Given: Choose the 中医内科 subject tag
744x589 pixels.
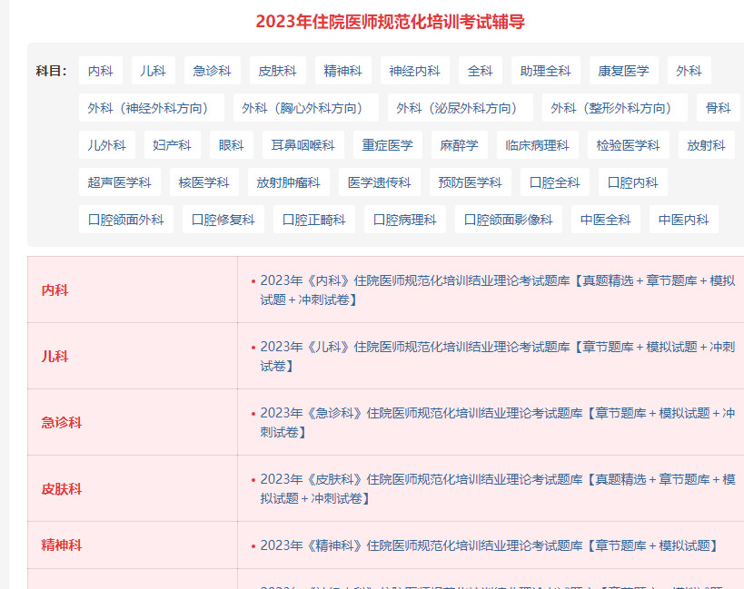Looking at the screenshot, I should (684, 220).
